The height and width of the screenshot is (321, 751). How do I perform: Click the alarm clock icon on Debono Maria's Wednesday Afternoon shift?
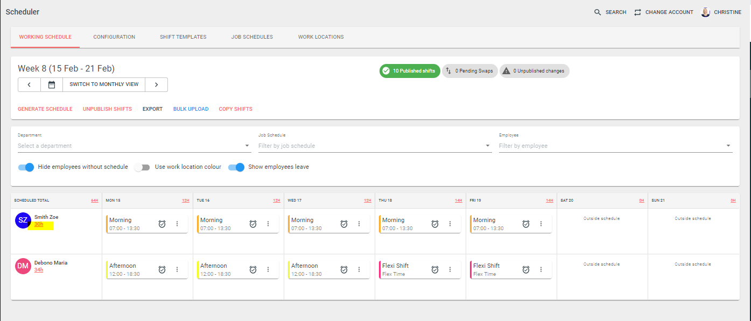point(344,269)
